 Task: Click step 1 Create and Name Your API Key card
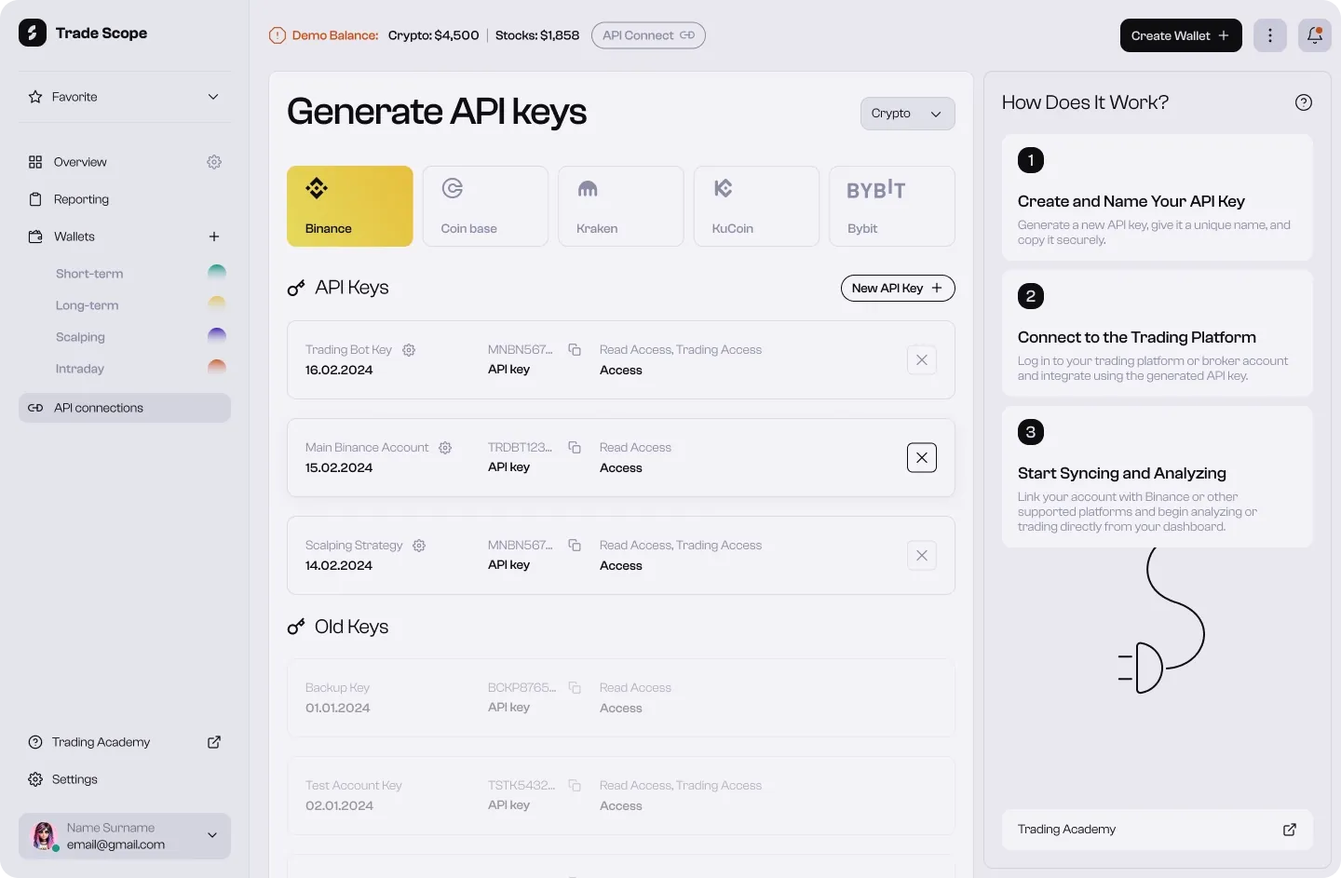1158,197
